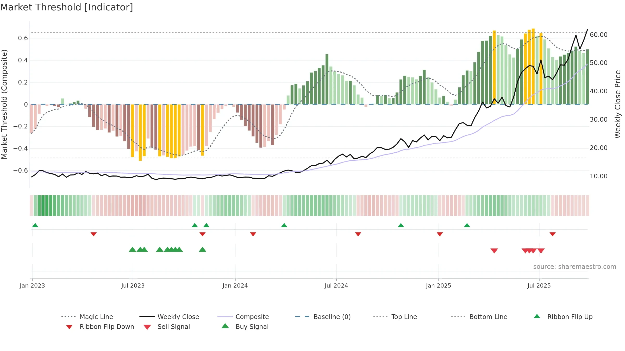Click the Weekly Close line's final peak
The image size is (625, 351).
coord(587,30)
